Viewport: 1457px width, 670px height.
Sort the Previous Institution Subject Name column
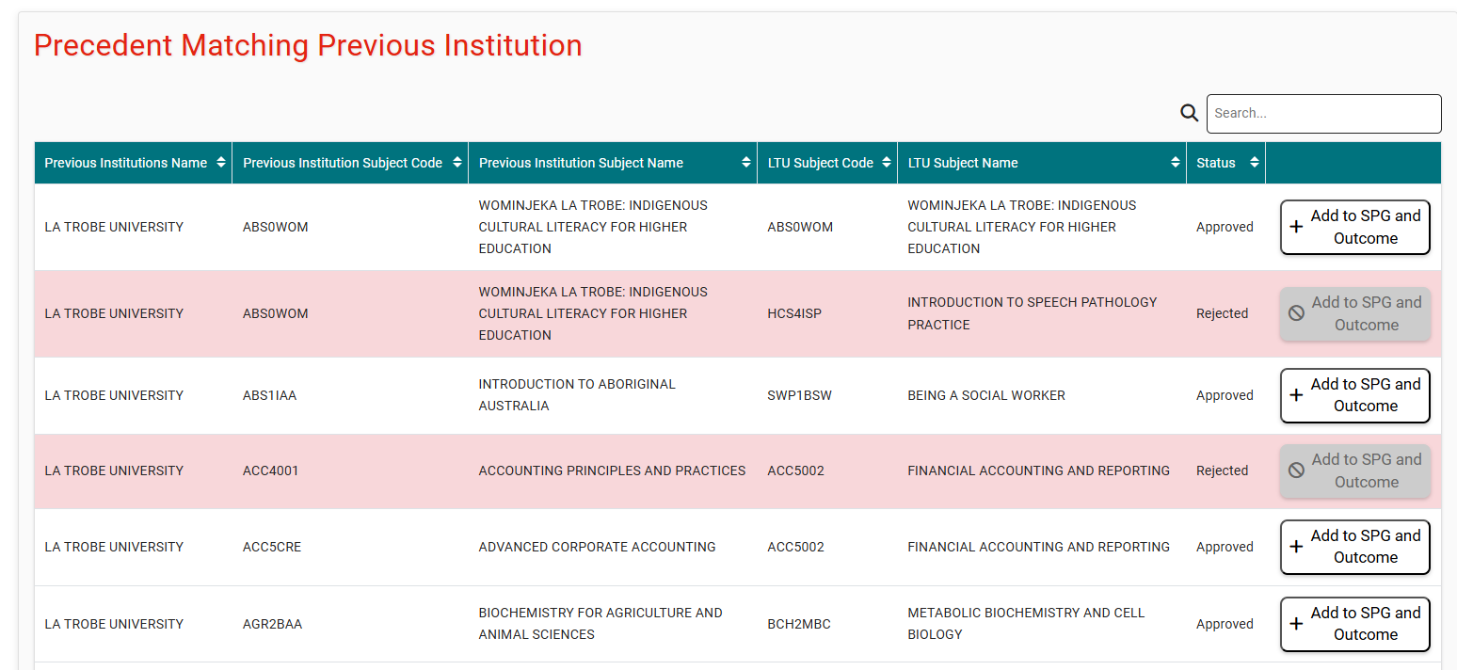coord(746,162)
